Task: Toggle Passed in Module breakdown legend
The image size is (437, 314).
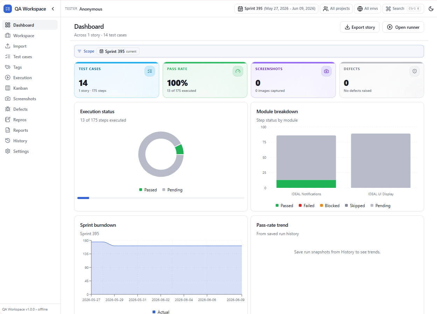Action: pyautogui.click(x=284, y=206)
